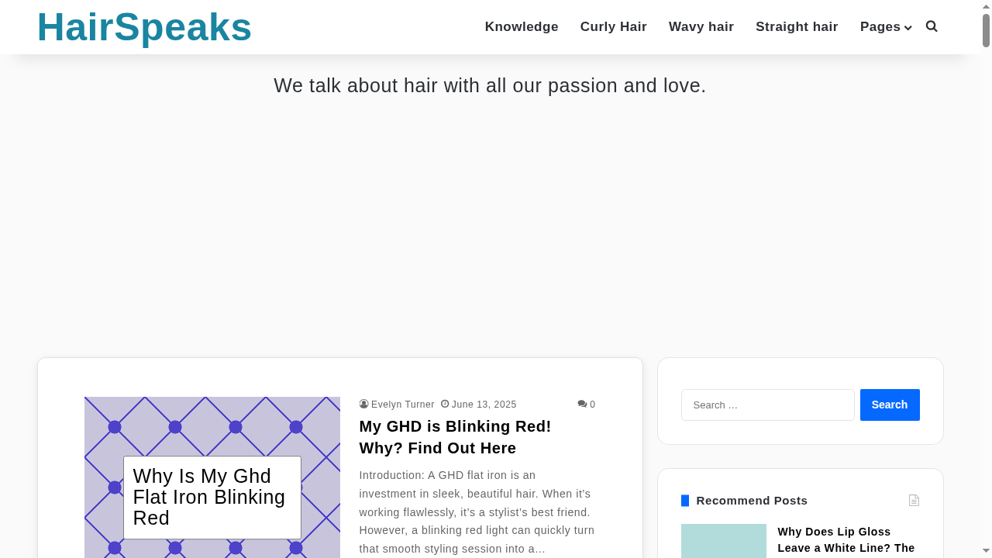Click the HairSpeaks site logo

[144, 26]
